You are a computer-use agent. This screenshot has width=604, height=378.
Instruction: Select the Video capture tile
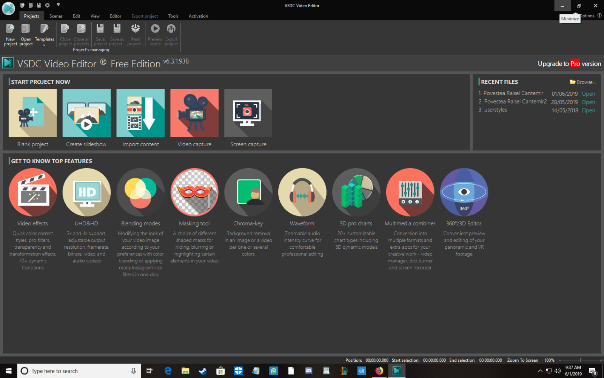pyautogui.click(x=194, y=113)
